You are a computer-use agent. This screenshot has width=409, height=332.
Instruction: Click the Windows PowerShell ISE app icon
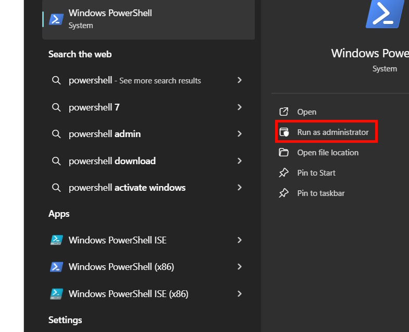[56, 240]
